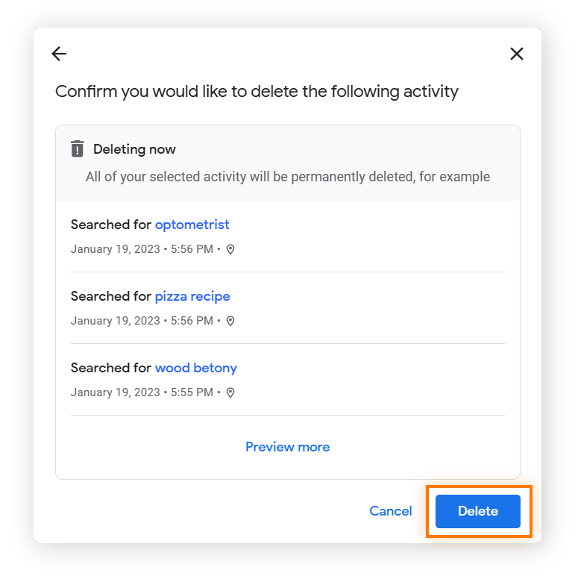Go back using the left arrow icon
Screen dimensions: 575x576
(59, 54)
